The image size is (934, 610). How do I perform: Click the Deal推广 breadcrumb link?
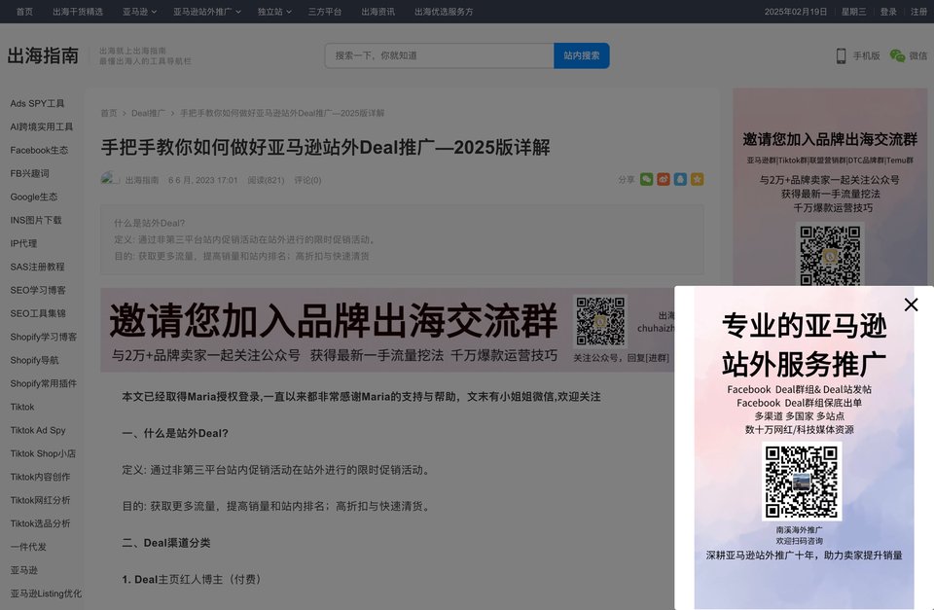click(148, 113)
